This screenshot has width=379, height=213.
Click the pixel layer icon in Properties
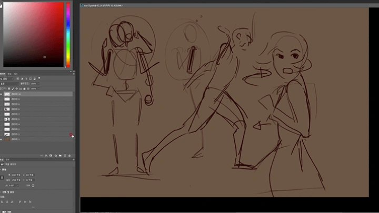pyautogui.click(x=2, y=164)
